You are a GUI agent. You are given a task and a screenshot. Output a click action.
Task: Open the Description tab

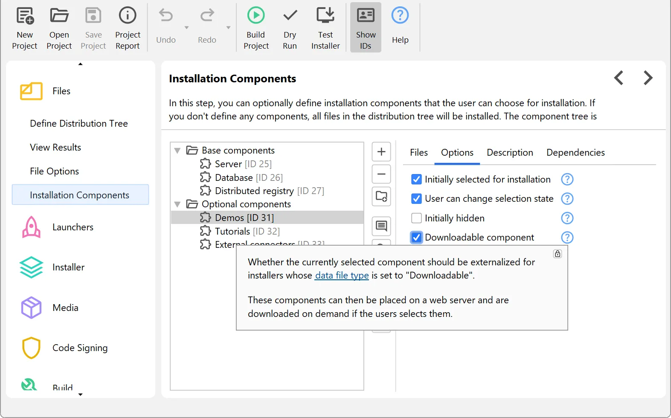pyautogui.click(x=509, y=153)
